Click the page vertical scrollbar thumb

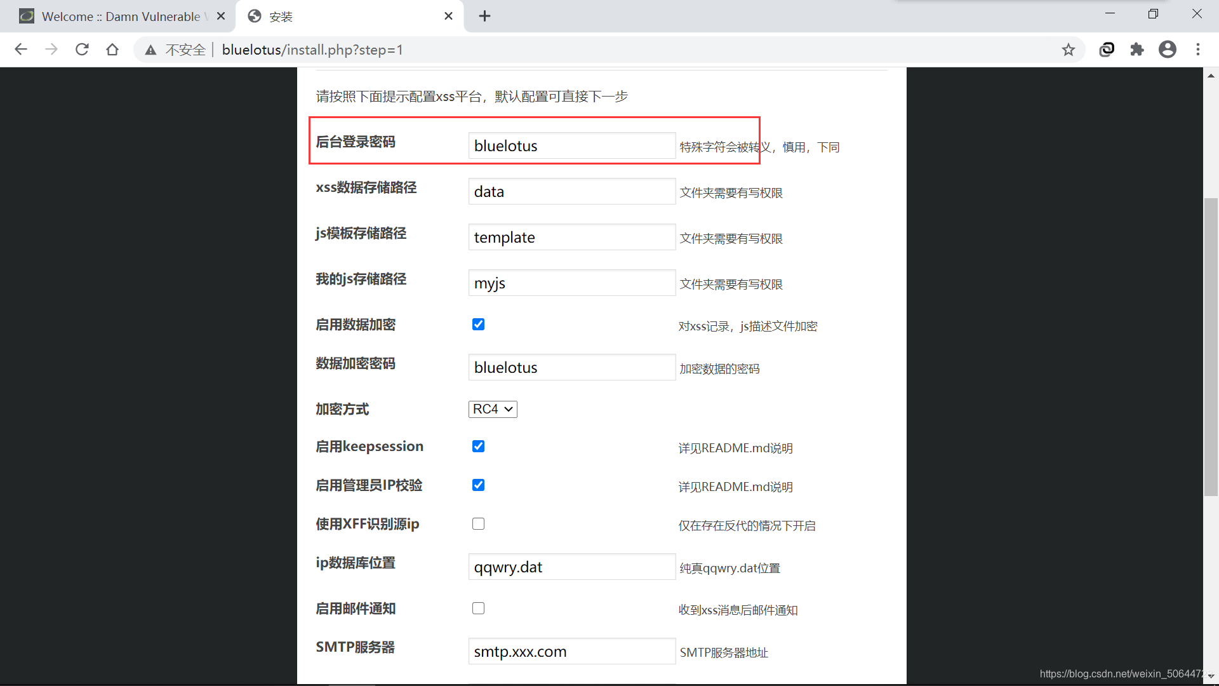1211,346
